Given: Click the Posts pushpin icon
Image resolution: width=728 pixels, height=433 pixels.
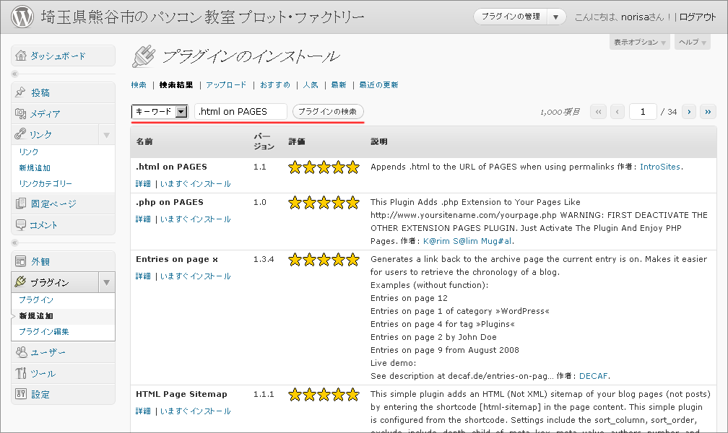Looking at the screenshot, I should tap(20, 92).
